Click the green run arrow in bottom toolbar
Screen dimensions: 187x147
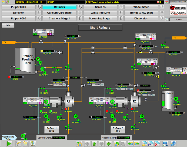click(x=10, y=143)
